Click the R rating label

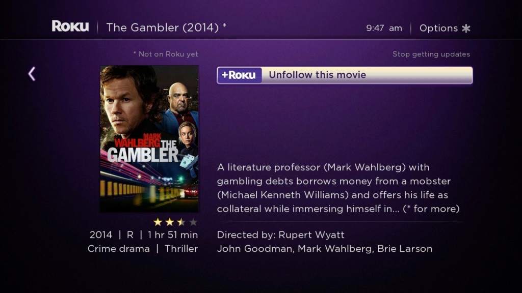(x=130, y=235)
